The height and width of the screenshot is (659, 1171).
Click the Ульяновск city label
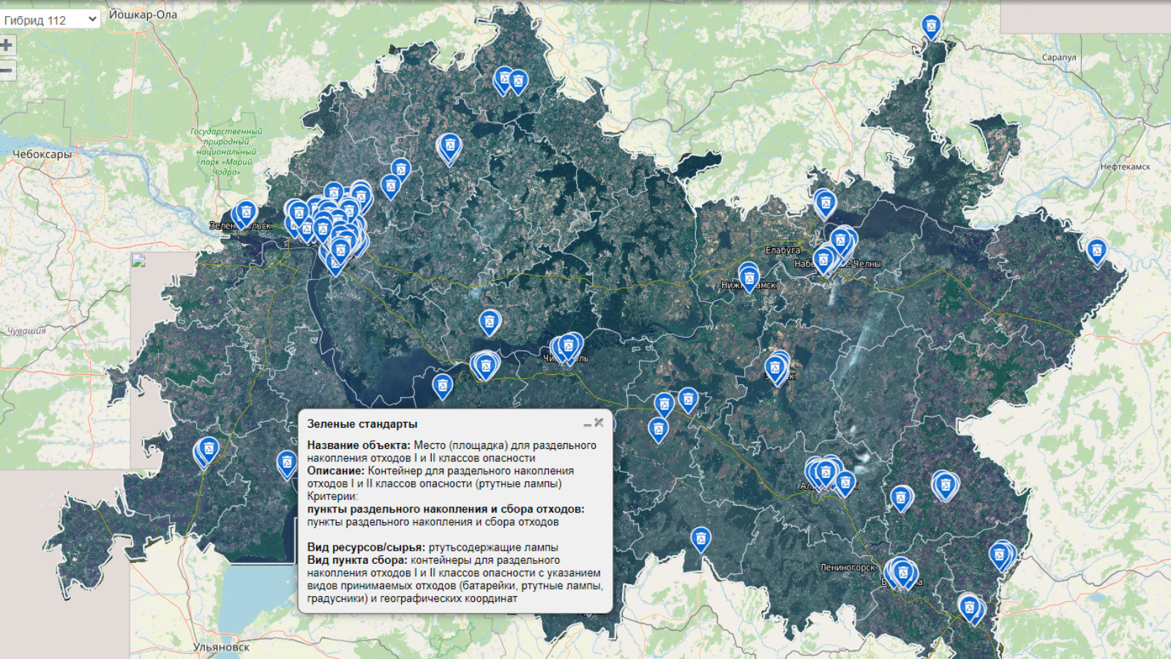221,647
